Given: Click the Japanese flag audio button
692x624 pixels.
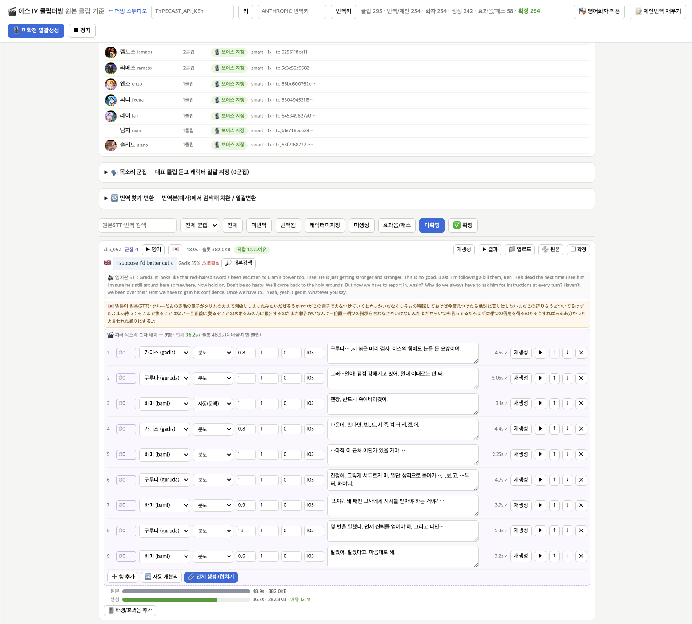Looking at the screenshot, I should tap(176, 250).
